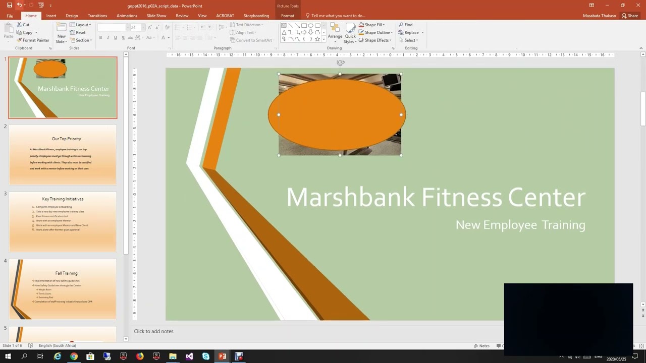Open the Section dropdown
This screenshot has height=363, width=646.
tap(81, 40)
